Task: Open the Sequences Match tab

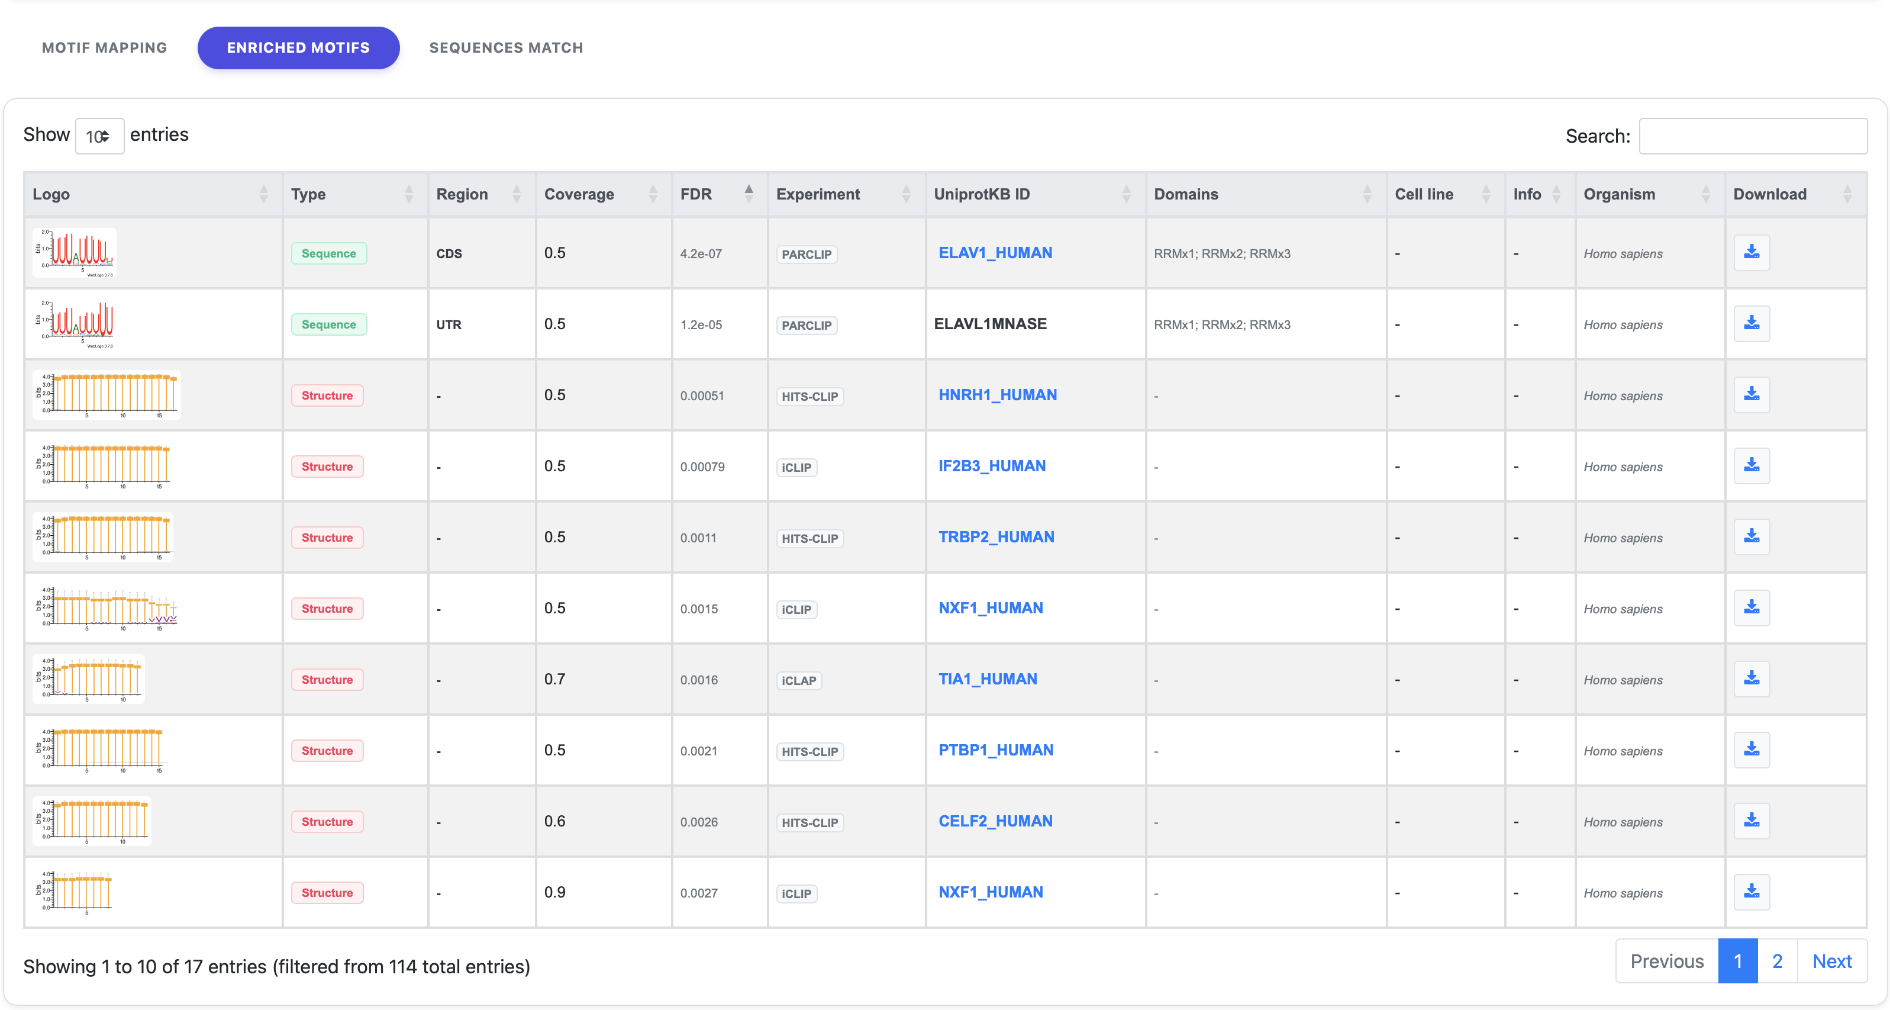Action: click(505, 48)
